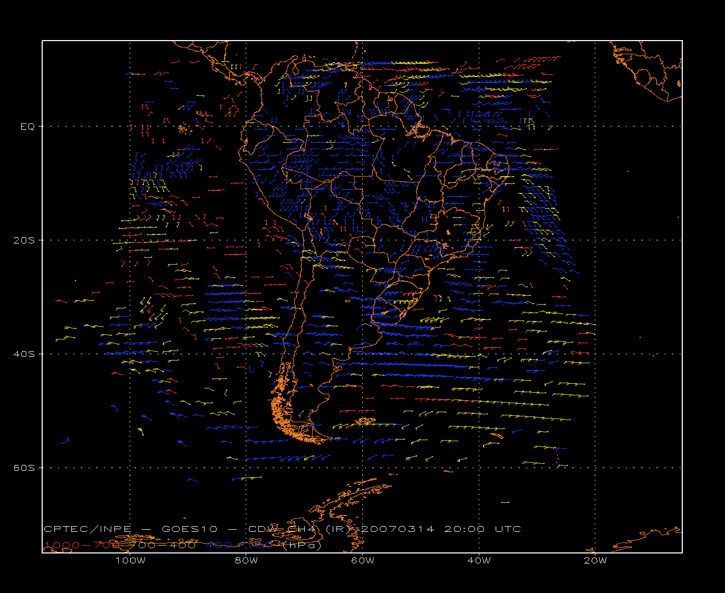Click the 20W longitude label
Screen dimensions: 725x593
click(x=595, y=560)
